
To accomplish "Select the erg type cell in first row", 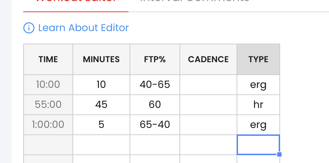I will (258, 85).
